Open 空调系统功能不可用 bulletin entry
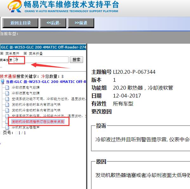 [49, 99]
